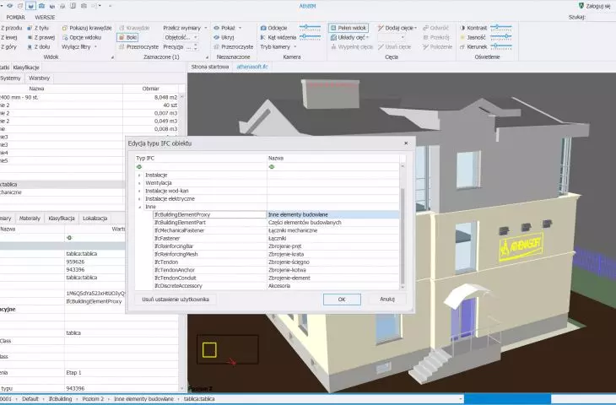The height and width of the screenshot is (405, 616).
Task: Click the Z tyłu view icon
Action: (30, 28)
